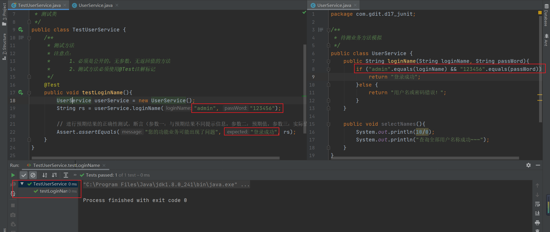Open Run panel settings gear

pyautogui.click(x=529, y=165)
